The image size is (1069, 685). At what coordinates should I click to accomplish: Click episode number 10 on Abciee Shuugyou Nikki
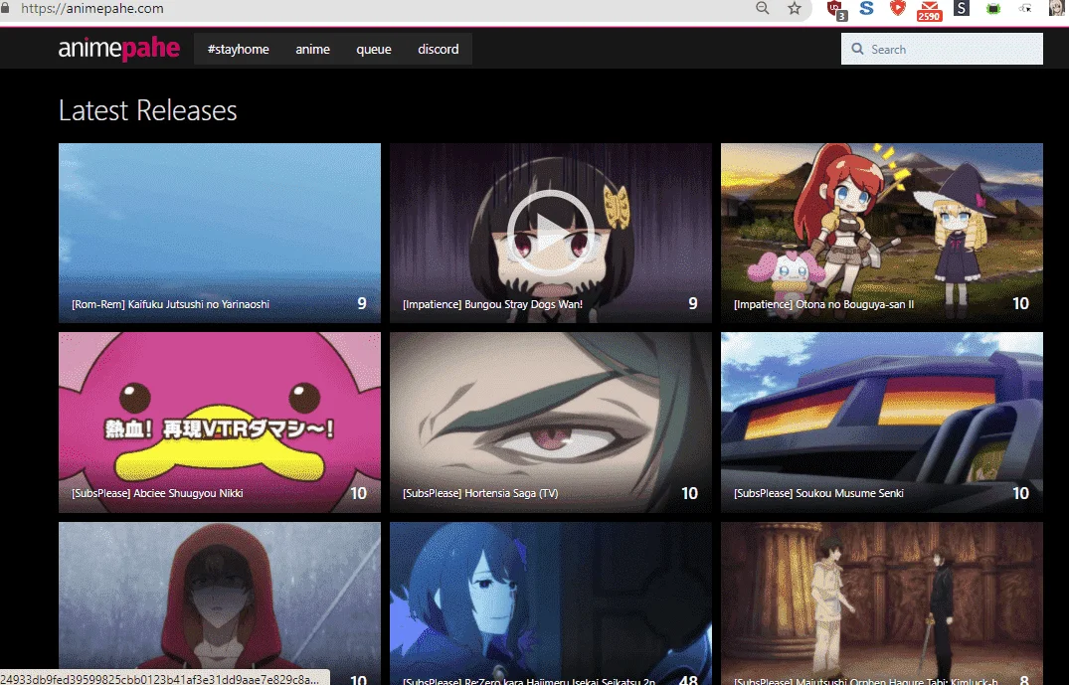click(359, 493)
